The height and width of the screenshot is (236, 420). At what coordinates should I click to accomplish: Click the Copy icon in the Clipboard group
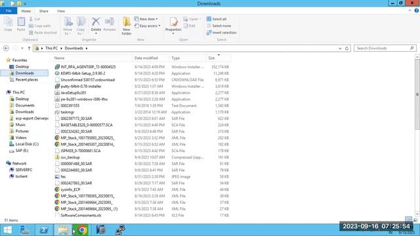pyautogui.click(x=8, y=24)
